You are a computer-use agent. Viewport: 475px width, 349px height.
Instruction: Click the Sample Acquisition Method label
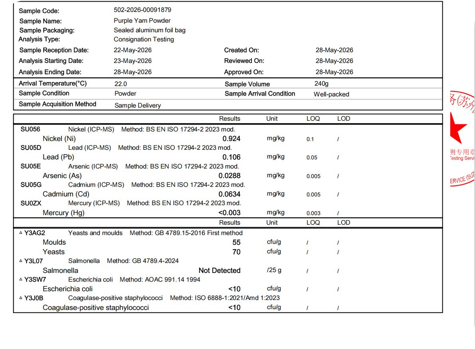point(57,104)
